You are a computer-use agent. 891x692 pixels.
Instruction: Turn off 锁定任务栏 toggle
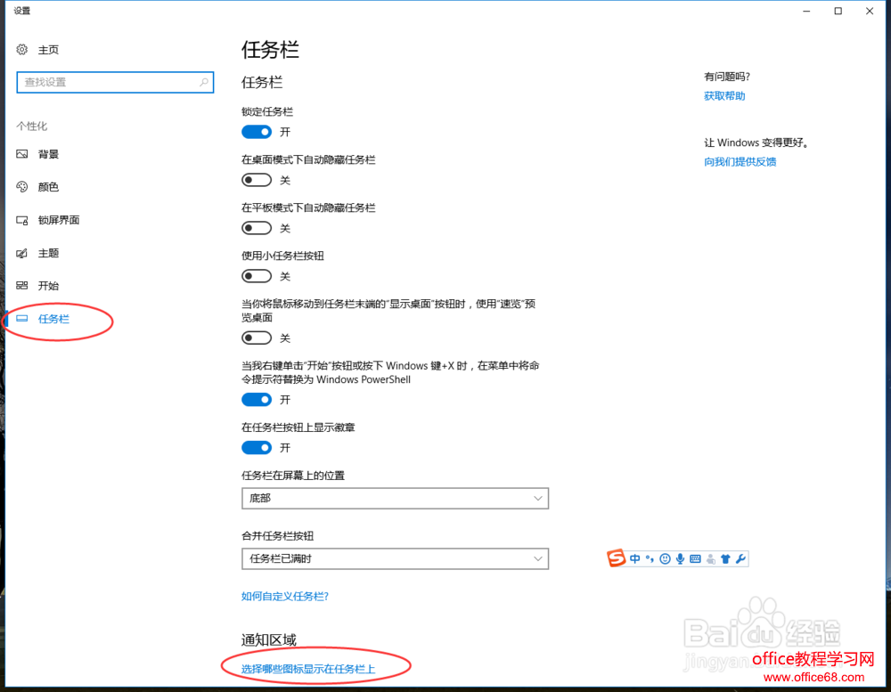coord(257,132)
